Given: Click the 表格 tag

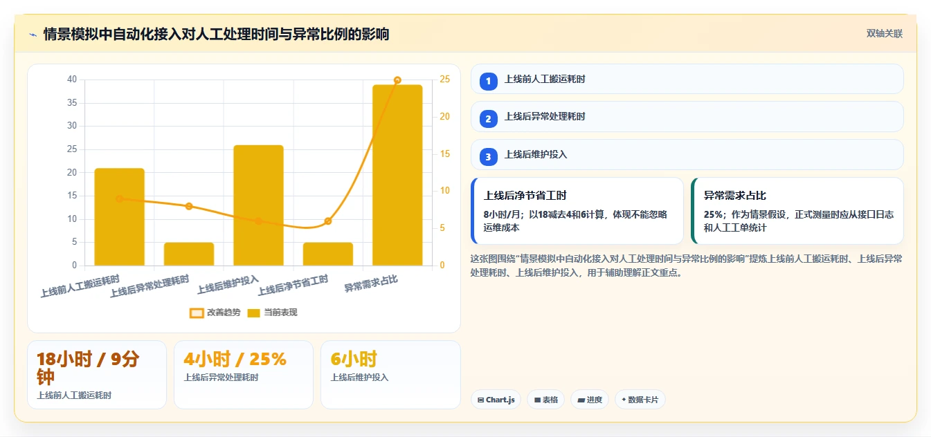Looking at the screenshot, I should pyautogui.click(x=546, y=400).
